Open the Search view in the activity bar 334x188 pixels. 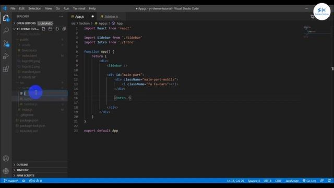pyautogui.click(x=6, y=30)
